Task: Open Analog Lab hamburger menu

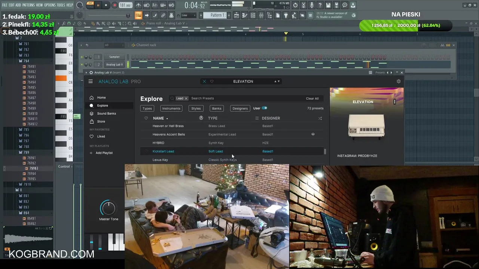Action: tap(91, 81)
